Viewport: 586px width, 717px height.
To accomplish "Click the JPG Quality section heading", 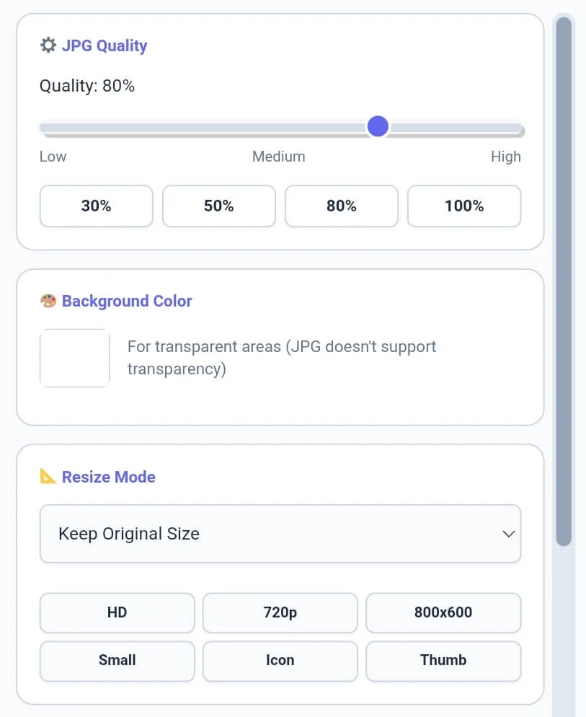I will tap(104, 45).
